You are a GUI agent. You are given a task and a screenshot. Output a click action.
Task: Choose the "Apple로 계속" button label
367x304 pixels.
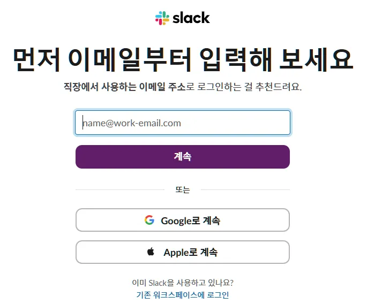190,253
